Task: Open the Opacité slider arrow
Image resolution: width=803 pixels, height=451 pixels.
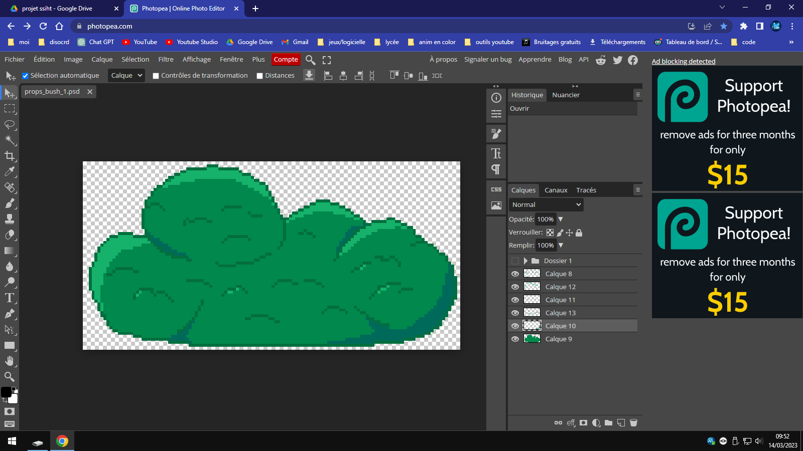Action: pyautogui.click(x=561, y=219)
